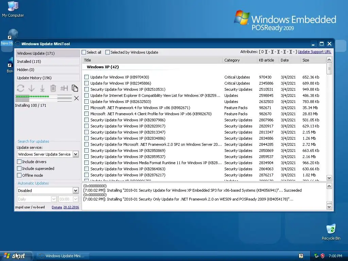The image size is (348, 261).
Task: Click Windows Update MiniTool taskbar button
Action: [63, 256]
